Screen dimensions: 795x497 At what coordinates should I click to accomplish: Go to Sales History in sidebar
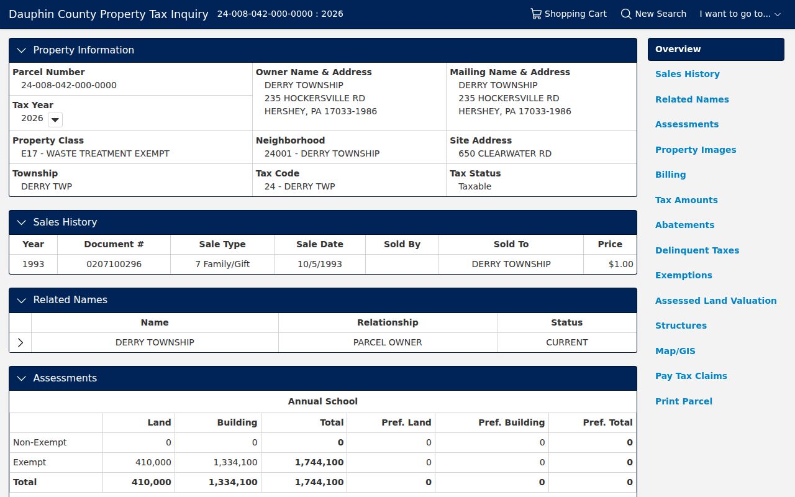687,74
